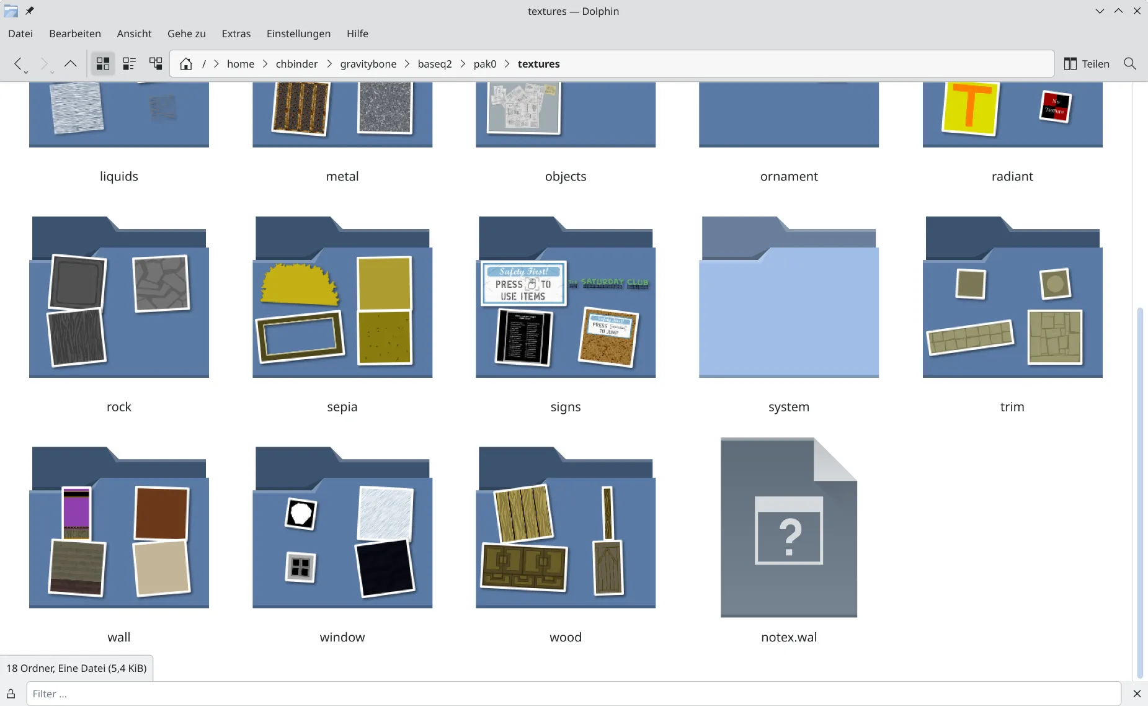Expand chevron before textures in path
The width and height of the screenshot is (1148, 706).
pyautogui.click(x=507, y=64)
